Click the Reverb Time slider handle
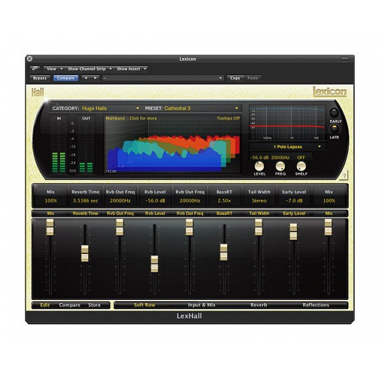This screenshot has width=379, height=379. point(84,253)
